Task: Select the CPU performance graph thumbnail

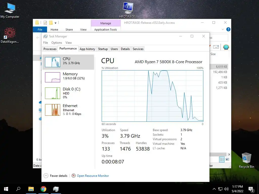Action: tap(53, 62)
